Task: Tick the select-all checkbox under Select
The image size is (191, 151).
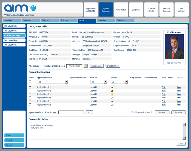Action: [x=30, y=82]
